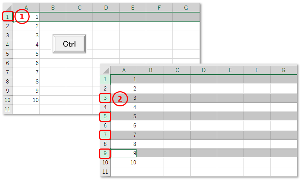Click the Ctrl key button

click(x=69, y=44)
